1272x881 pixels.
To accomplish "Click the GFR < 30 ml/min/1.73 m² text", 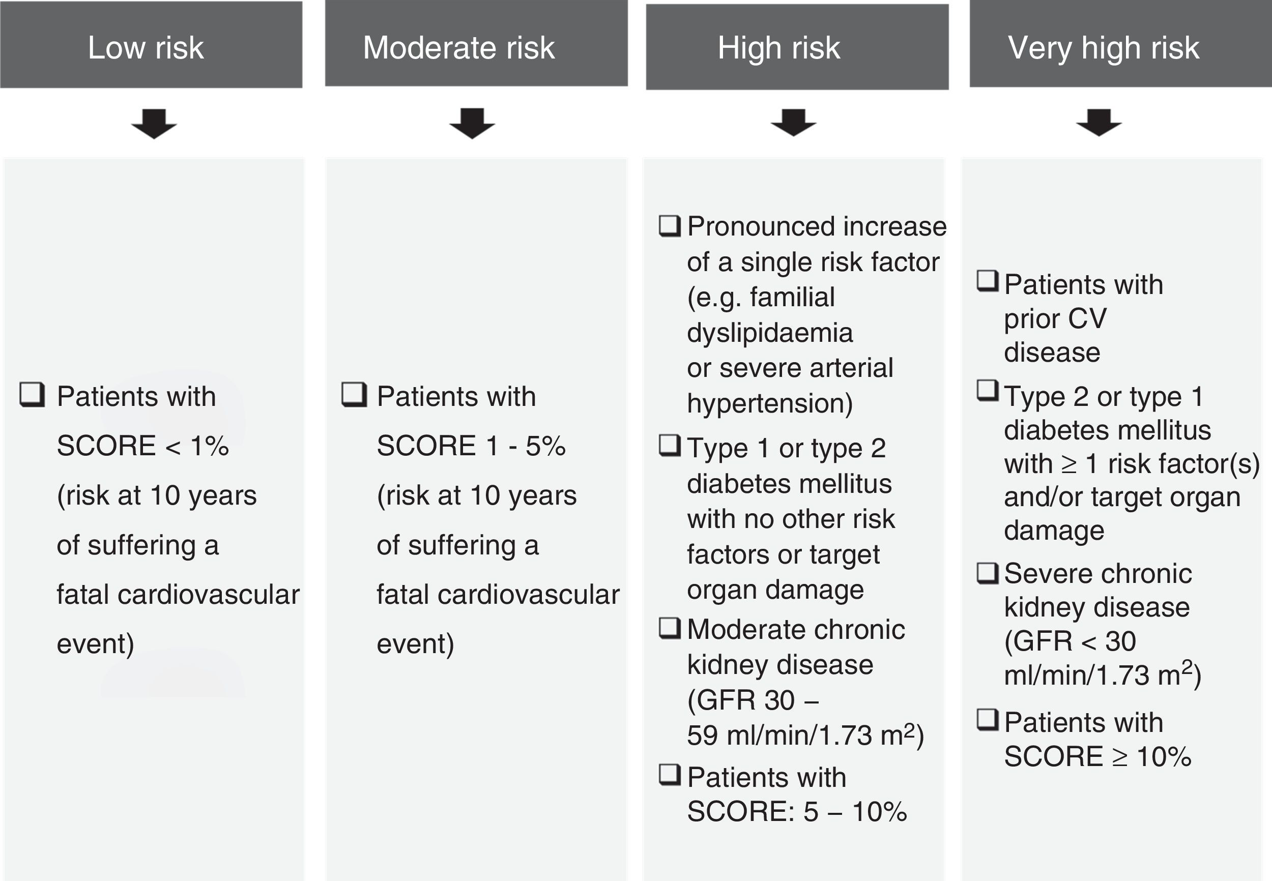I will (1102, 658).
